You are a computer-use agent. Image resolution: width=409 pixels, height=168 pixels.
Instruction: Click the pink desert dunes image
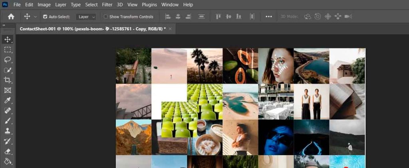(x=169, y=66)
